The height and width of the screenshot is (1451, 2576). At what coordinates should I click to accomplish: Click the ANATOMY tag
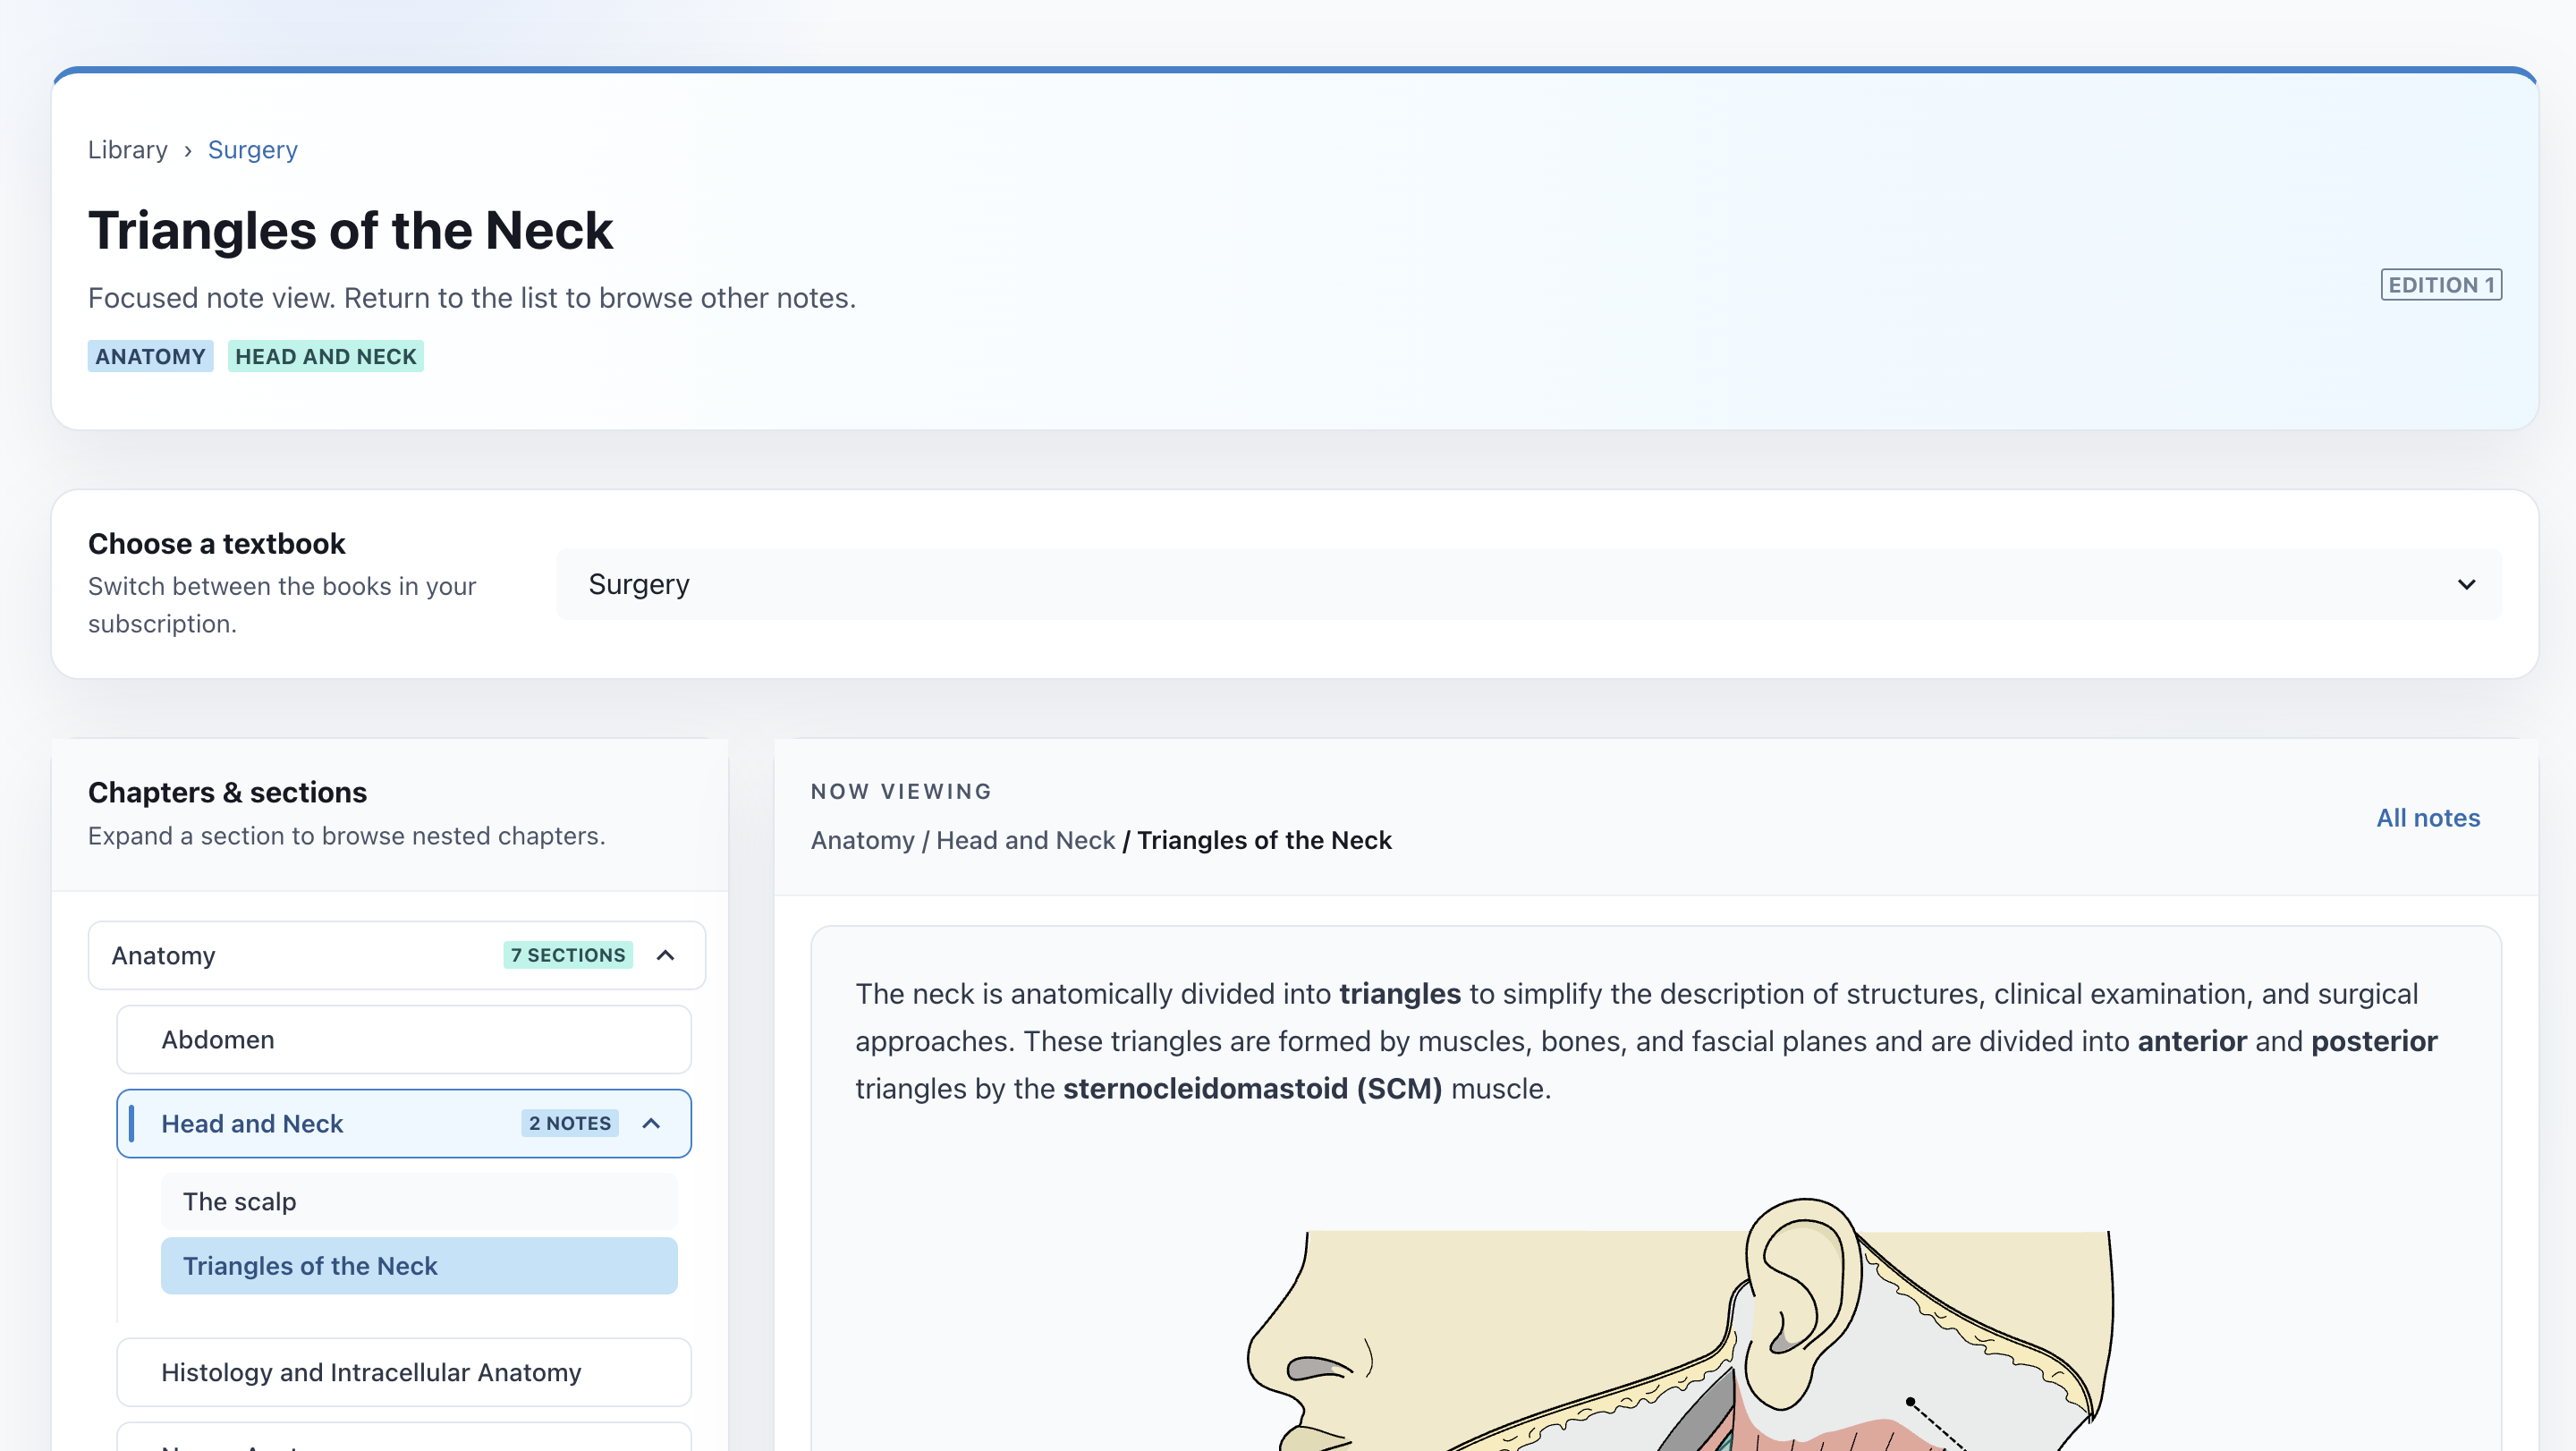150,356
